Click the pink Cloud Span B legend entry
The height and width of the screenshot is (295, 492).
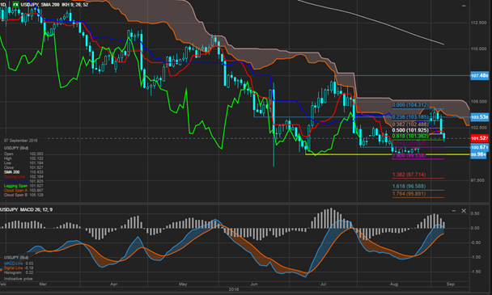pos(15,195)
